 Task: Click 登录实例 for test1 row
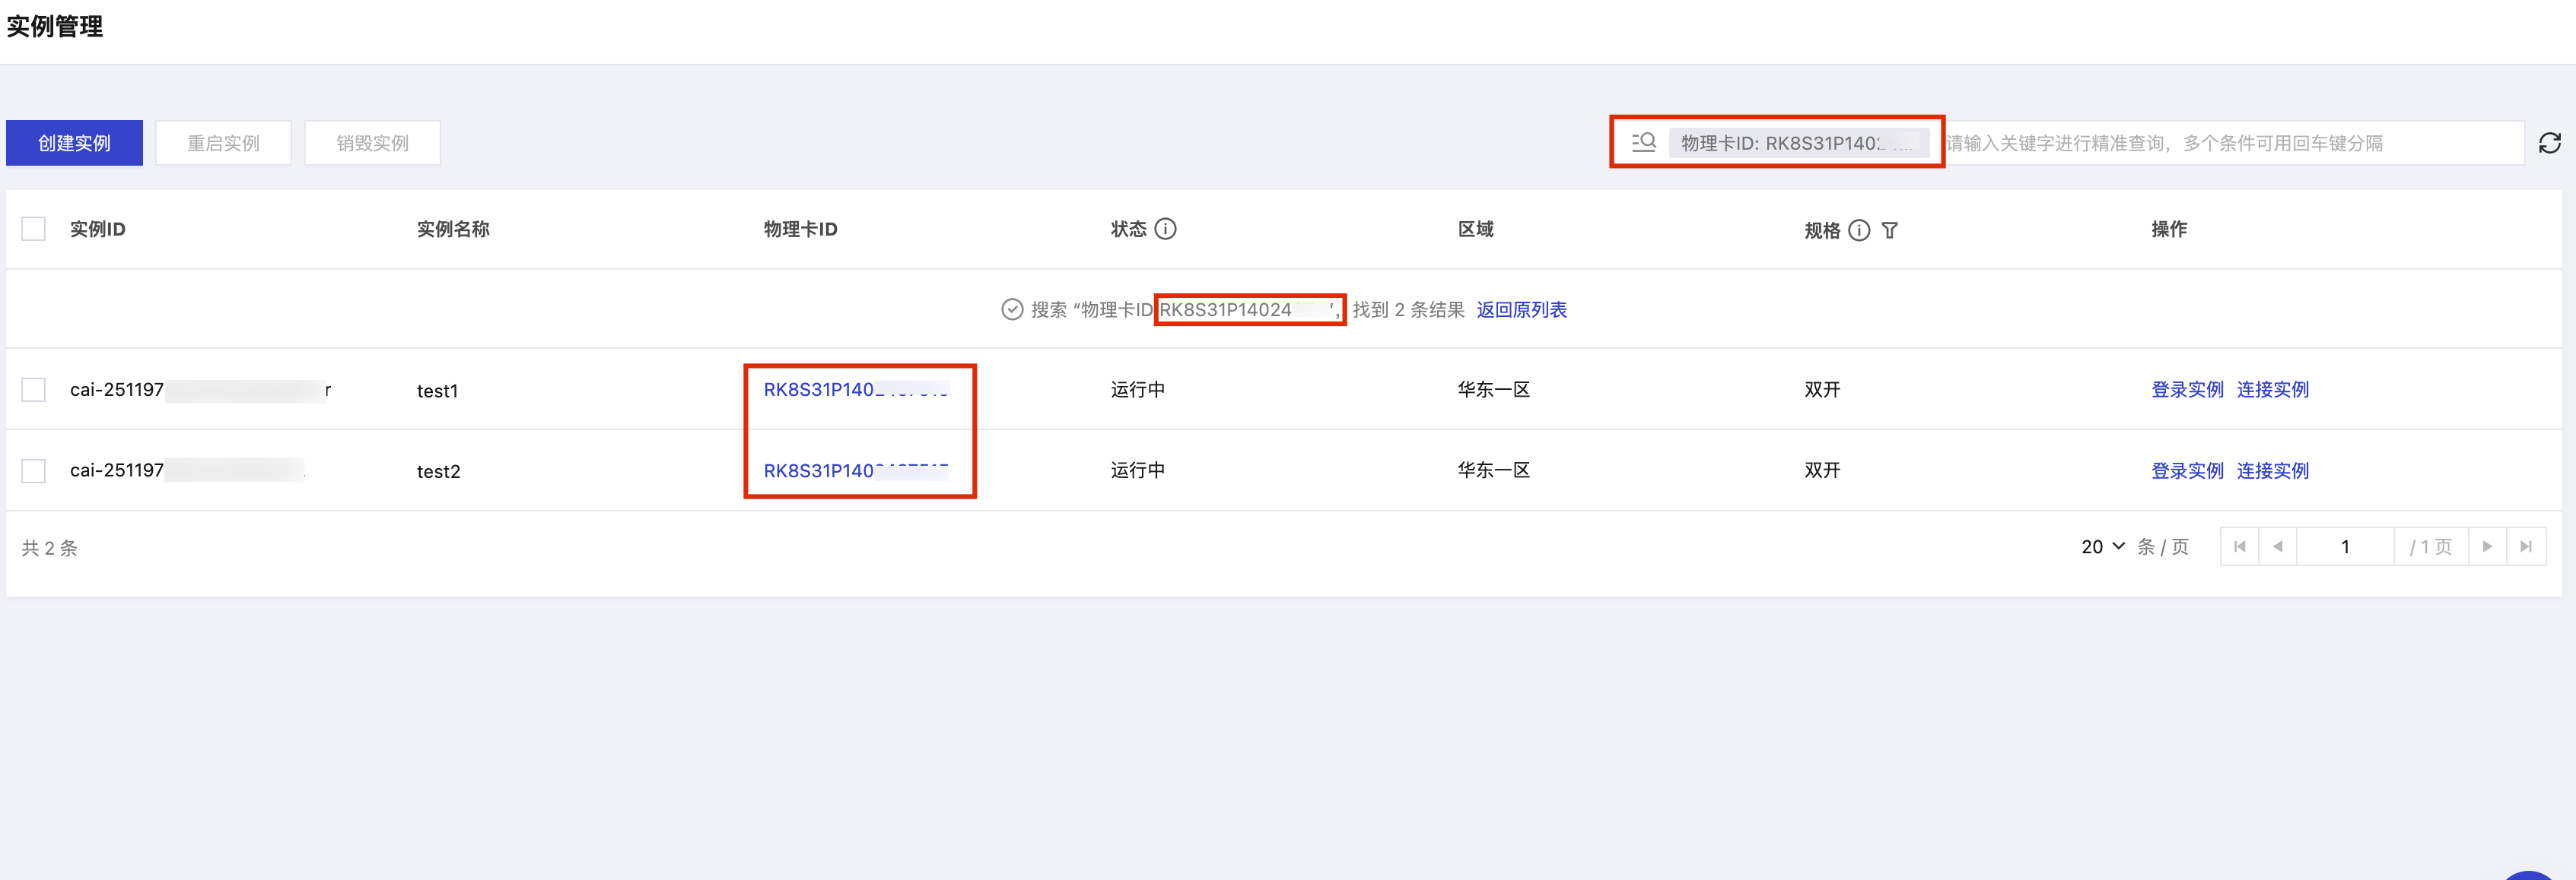point(2188,390)
